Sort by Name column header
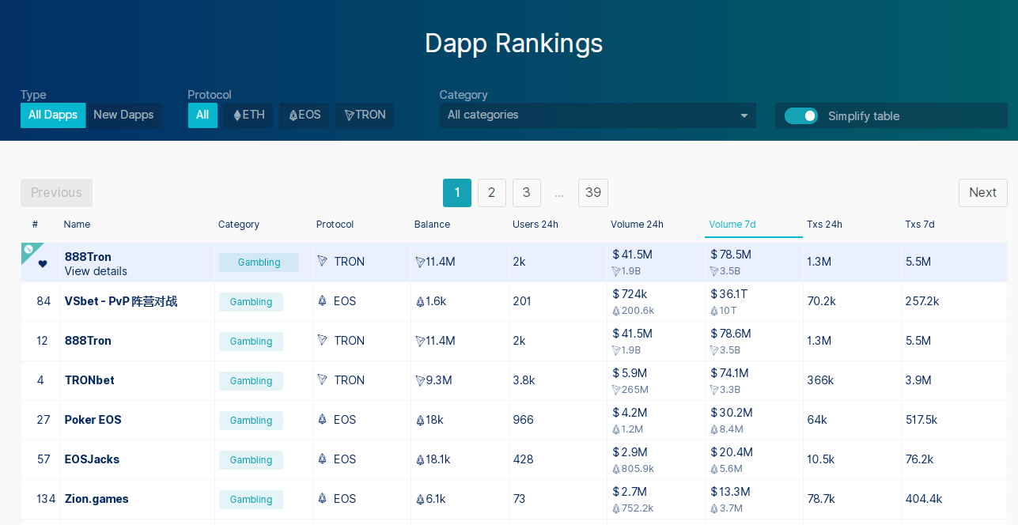Viewport: 1018px width, 525px height. (x=77, y=225)
